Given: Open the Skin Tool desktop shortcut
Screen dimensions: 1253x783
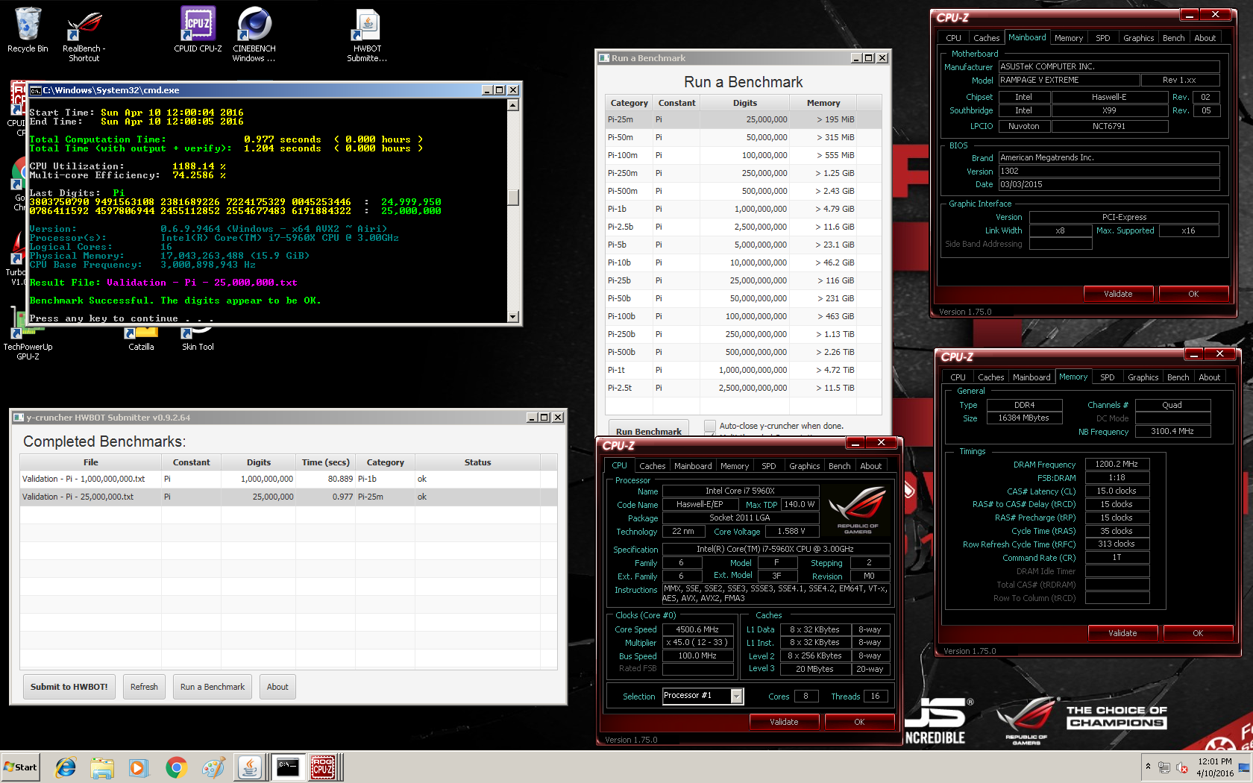Looking at the screenshot, I should tap(198, 339).
